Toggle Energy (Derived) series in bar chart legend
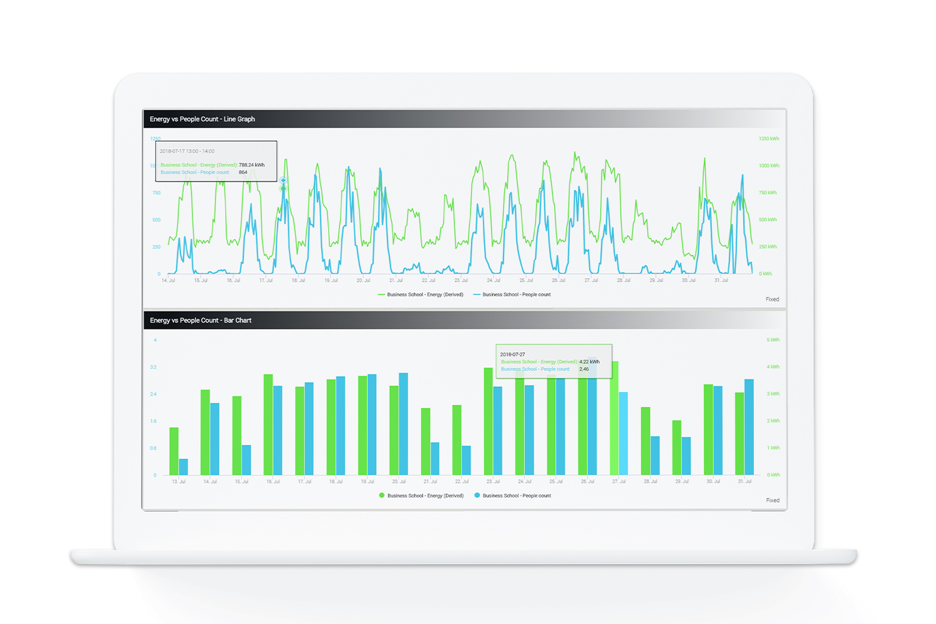Screen dimensions: 936x624 tap(421, 495)
